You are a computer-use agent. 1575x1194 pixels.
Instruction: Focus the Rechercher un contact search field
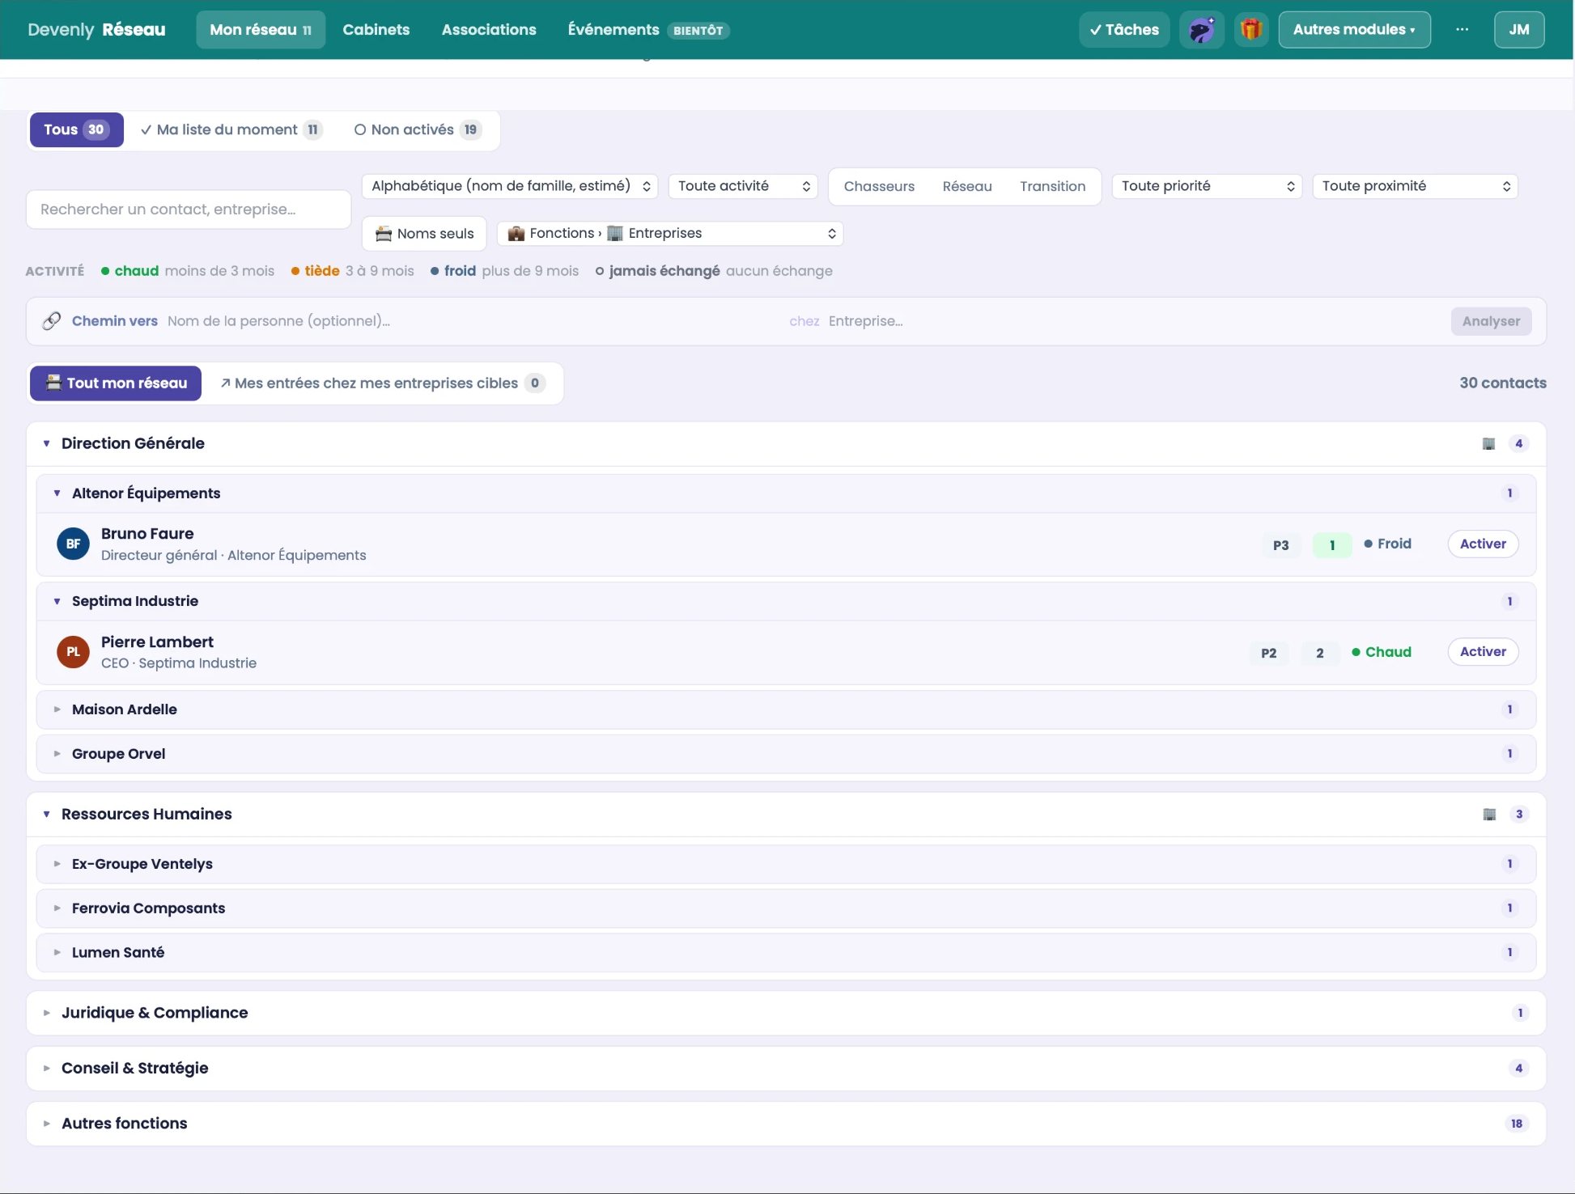(x=189, y=210)
